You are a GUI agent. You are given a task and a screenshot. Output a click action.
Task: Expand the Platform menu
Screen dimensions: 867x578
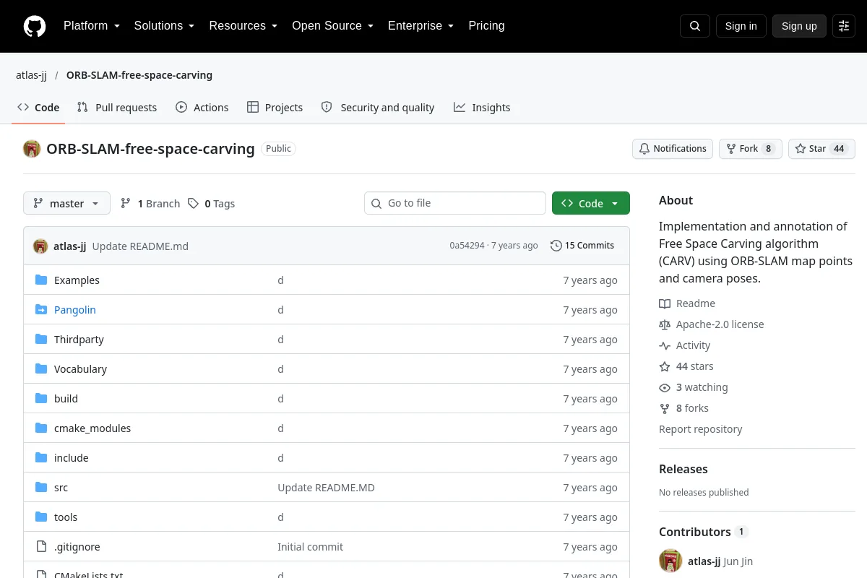click(92, 26)
